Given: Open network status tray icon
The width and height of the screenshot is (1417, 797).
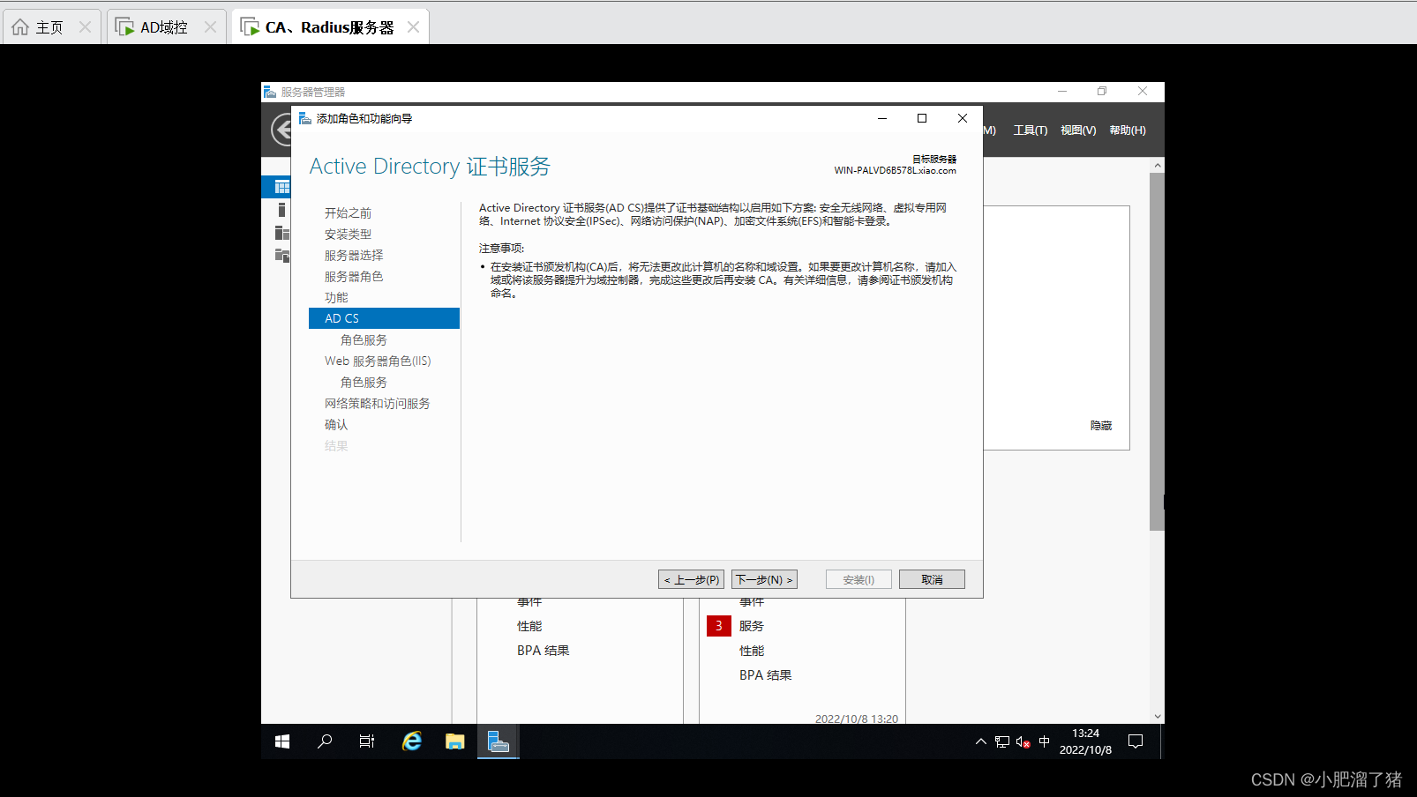Looking at the screenshot, I should pos(1002,742).
